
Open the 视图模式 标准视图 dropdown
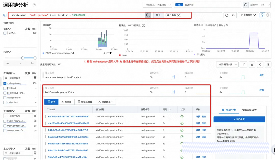(158, 5)
